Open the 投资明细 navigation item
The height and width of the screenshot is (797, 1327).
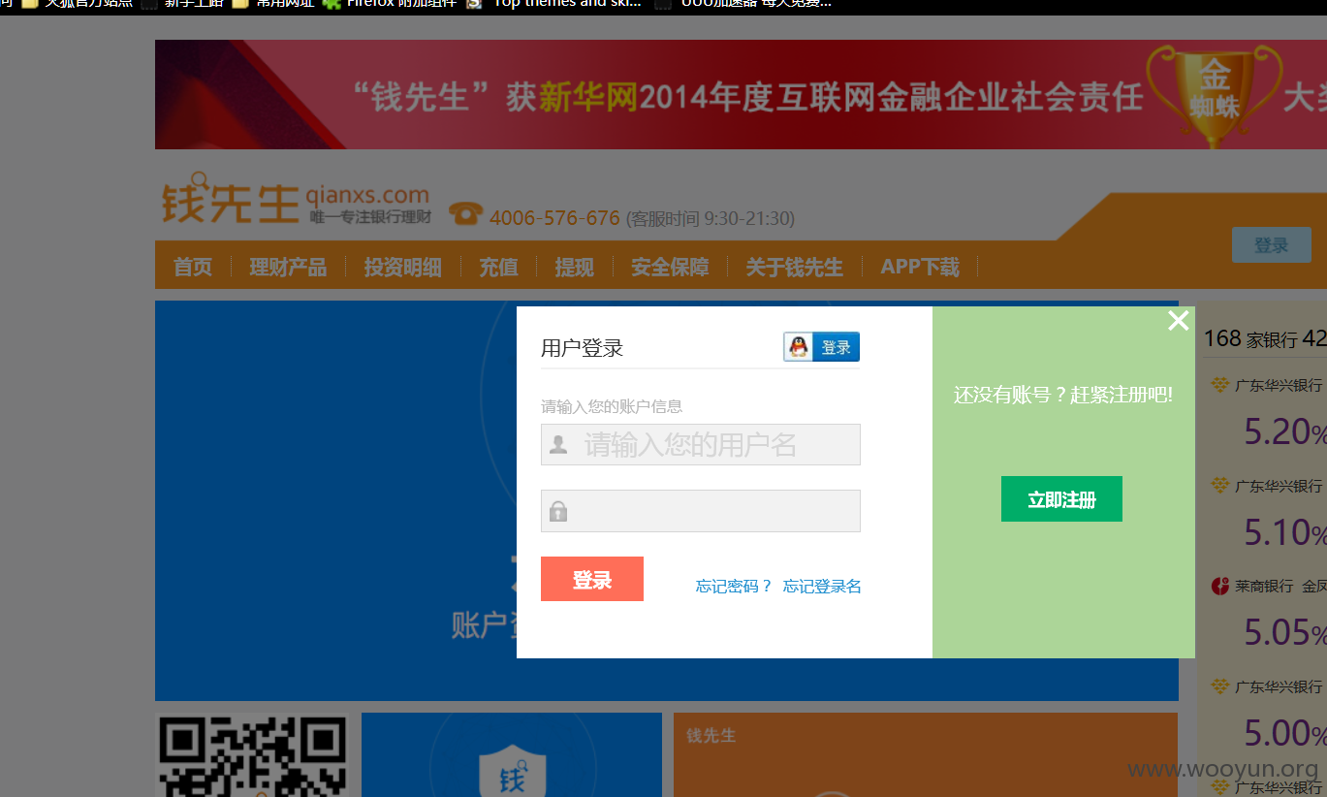[402, 267]
